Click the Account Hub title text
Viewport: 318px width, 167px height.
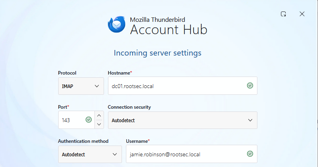click(169, 29)
